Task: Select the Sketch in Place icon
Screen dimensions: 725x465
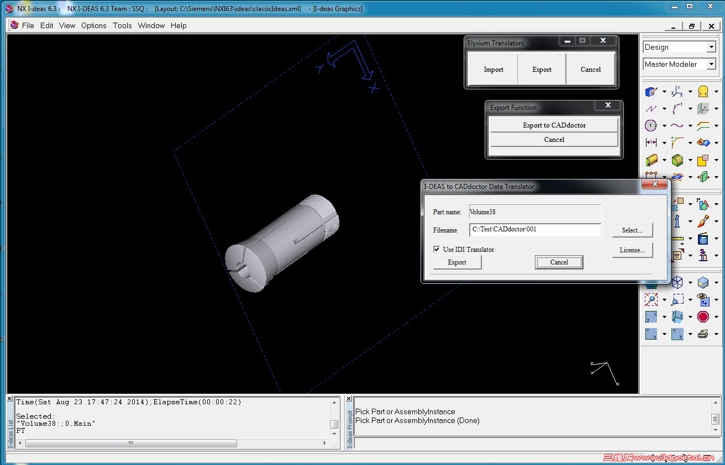Action: tap(652, 92)
